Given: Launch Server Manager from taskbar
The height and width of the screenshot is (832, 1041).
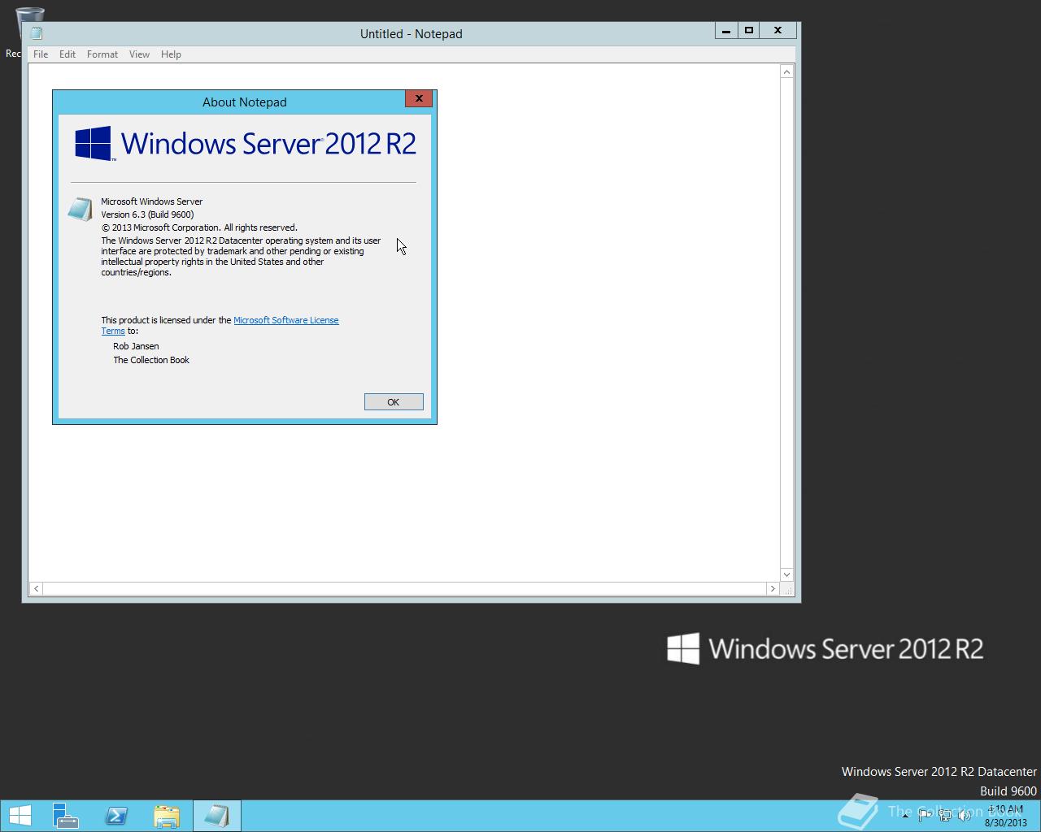Looking at the screenshot, I should (x=65, y=816).
